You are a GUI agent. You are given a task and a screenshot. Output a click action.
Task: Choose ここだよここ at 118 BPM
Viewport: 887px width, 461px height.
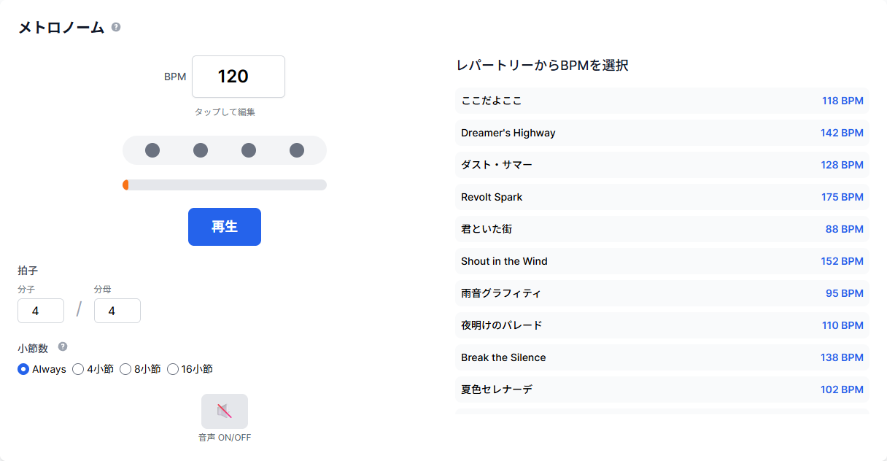tap(662, 101)
